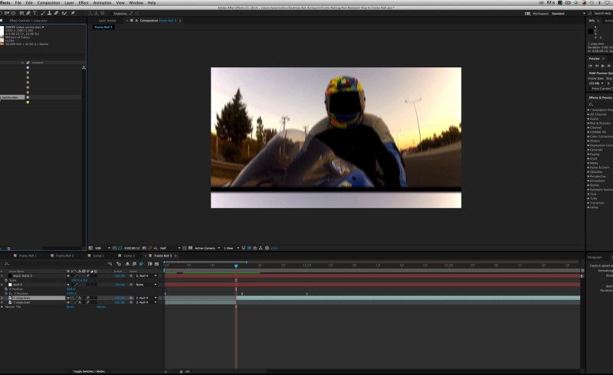Open the Composition Mini-Flowchart icon in the timeline
Viewport: 613px width, 375px height.
110,264
